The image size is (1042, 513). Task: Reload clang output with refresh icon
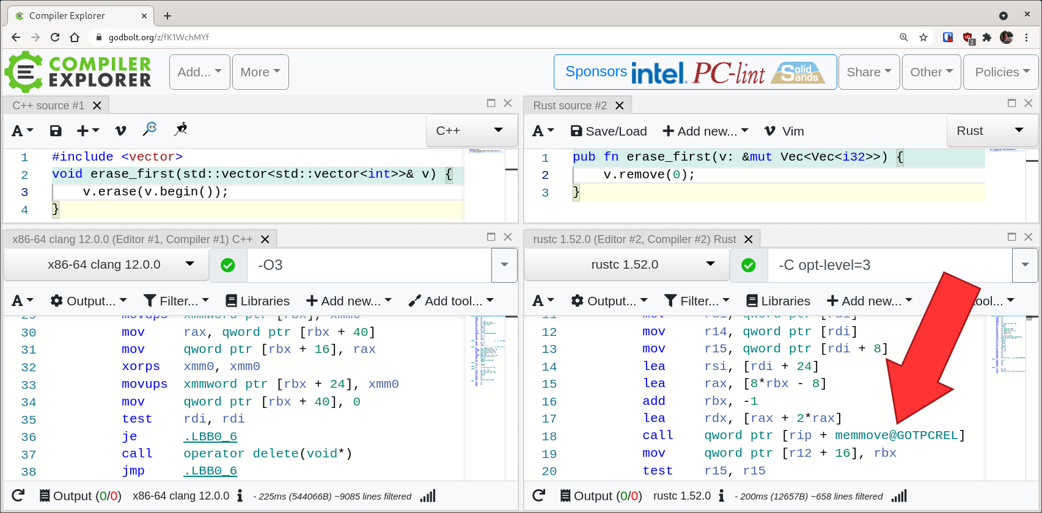(x=18, y=495)
